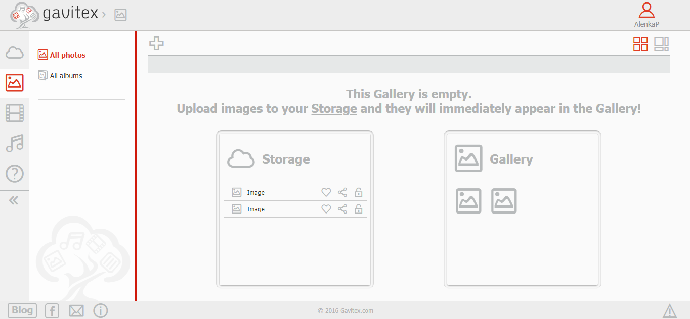Open the Music section in sidebar
Viewport: 690px width, 319px height.
point(15,143)
